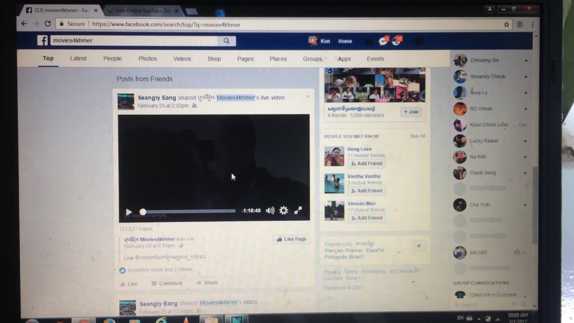Mute the video with the speaker icon

[x=270, y=210]
